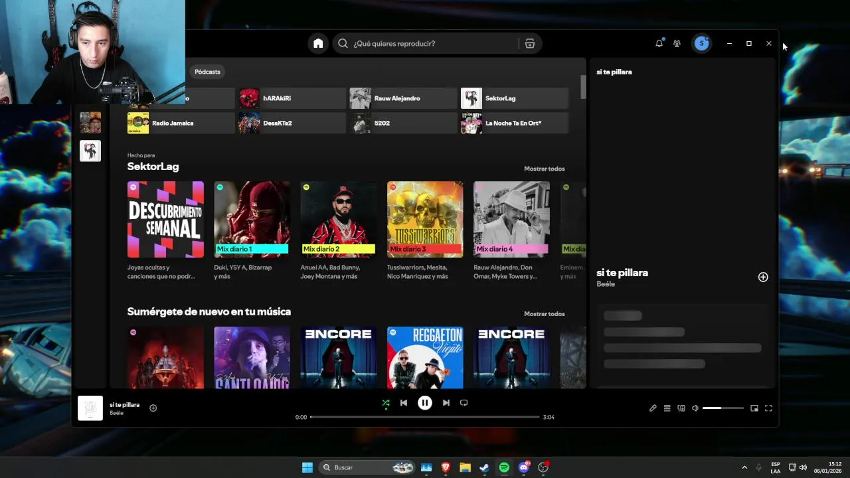Click the Buscar taskbar search box
The width and height of the screenshot is (850, 478).
(x=367, y=467)
